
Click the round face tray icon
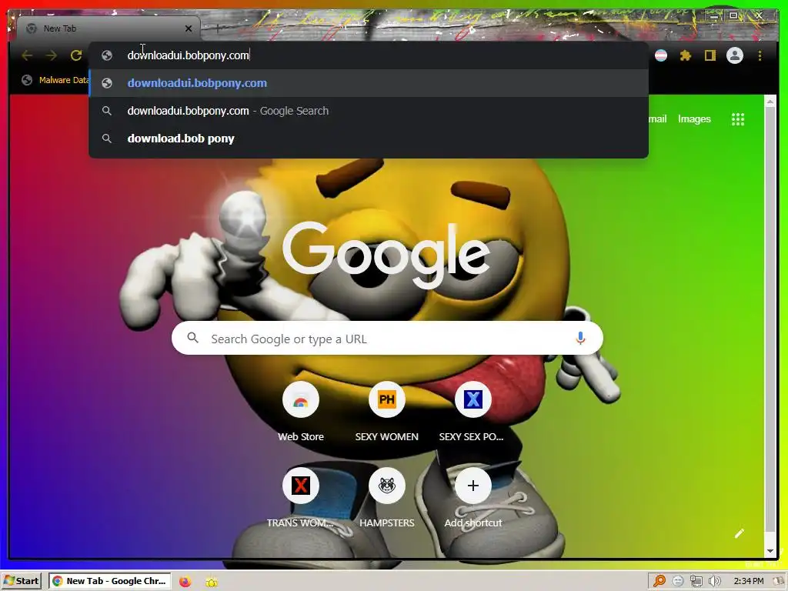tap(677, 582)
